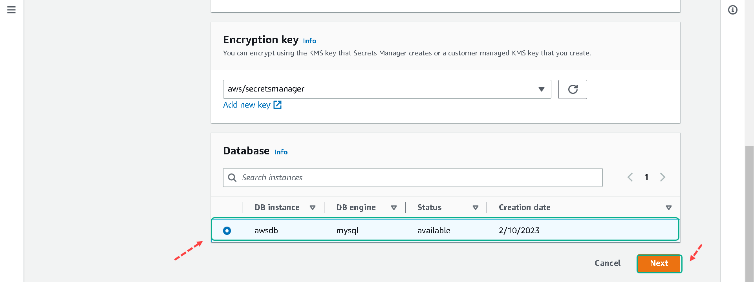Click the magnifier icon in Search instances

click(x=232, y=178)
